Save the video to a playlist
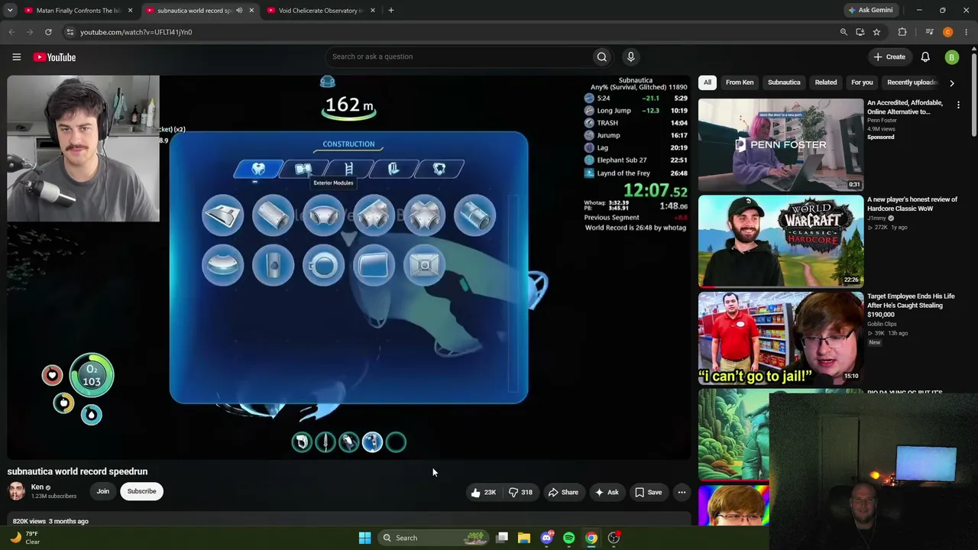Image resolution: width=978 pixels, height=550 pixels. pos(649,493)
